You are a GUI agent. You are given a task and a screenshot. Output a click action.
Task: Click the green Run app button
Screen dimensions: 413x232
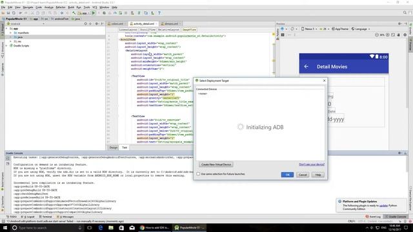click(94, 13)
